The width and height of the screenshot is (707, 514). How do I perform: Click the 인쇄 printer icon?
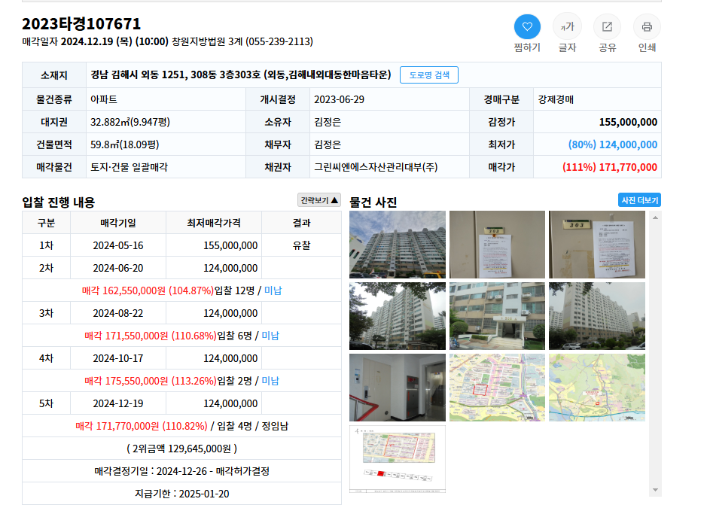[x=647, y=27]
